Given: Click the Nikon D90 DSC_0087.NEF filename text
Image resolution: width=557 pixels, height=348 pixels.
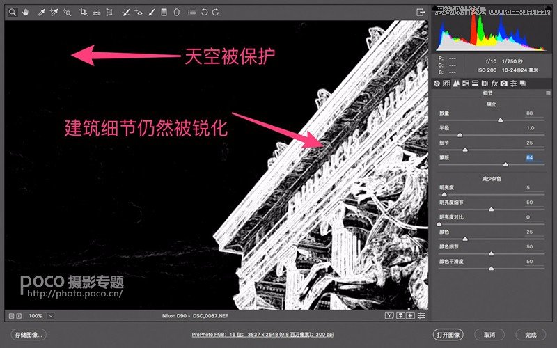Looking at the screenshot, I should coord(195,316).
